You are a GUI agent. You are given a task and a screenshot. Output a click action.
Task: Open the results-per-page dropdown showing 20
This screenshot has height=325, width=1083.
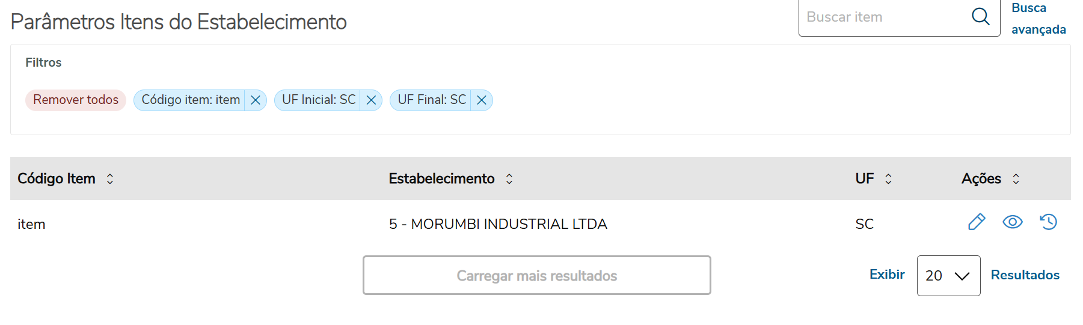click(948, 276)
